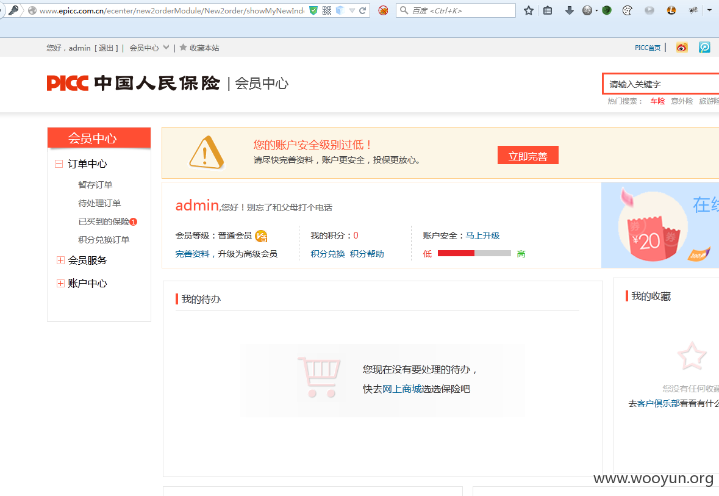719x496 pixels.
Task: Click the 立即完善 button
Action: (528, 155)
